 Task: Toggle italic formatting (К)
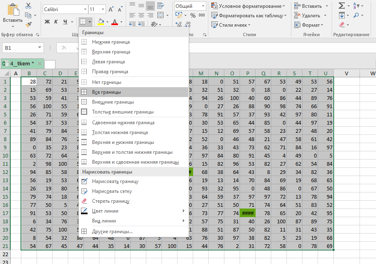coord(56,21)
